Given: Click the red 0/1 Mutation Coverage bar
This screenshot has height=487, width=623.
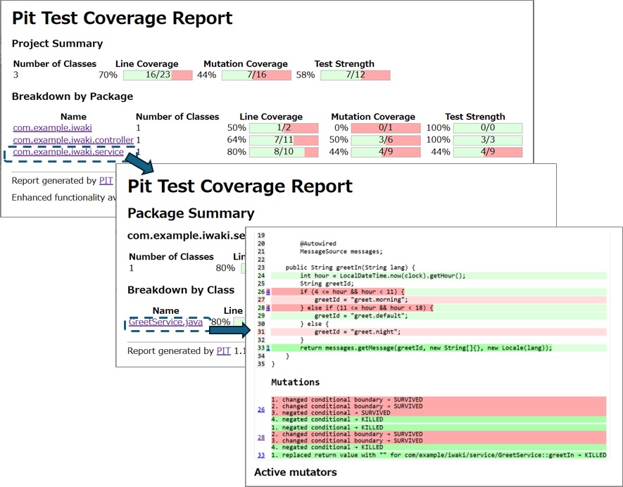Looking at the screenshot, I should [385, 128].
